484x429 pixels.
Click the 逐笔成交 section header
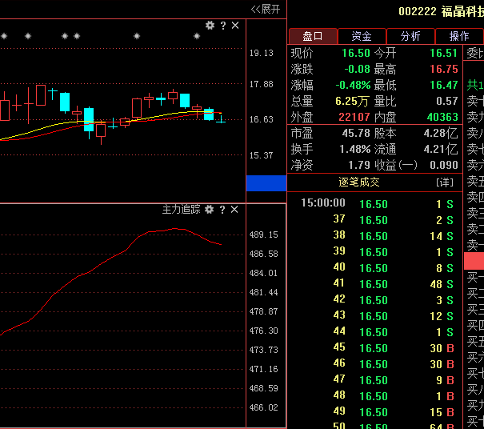359,182
